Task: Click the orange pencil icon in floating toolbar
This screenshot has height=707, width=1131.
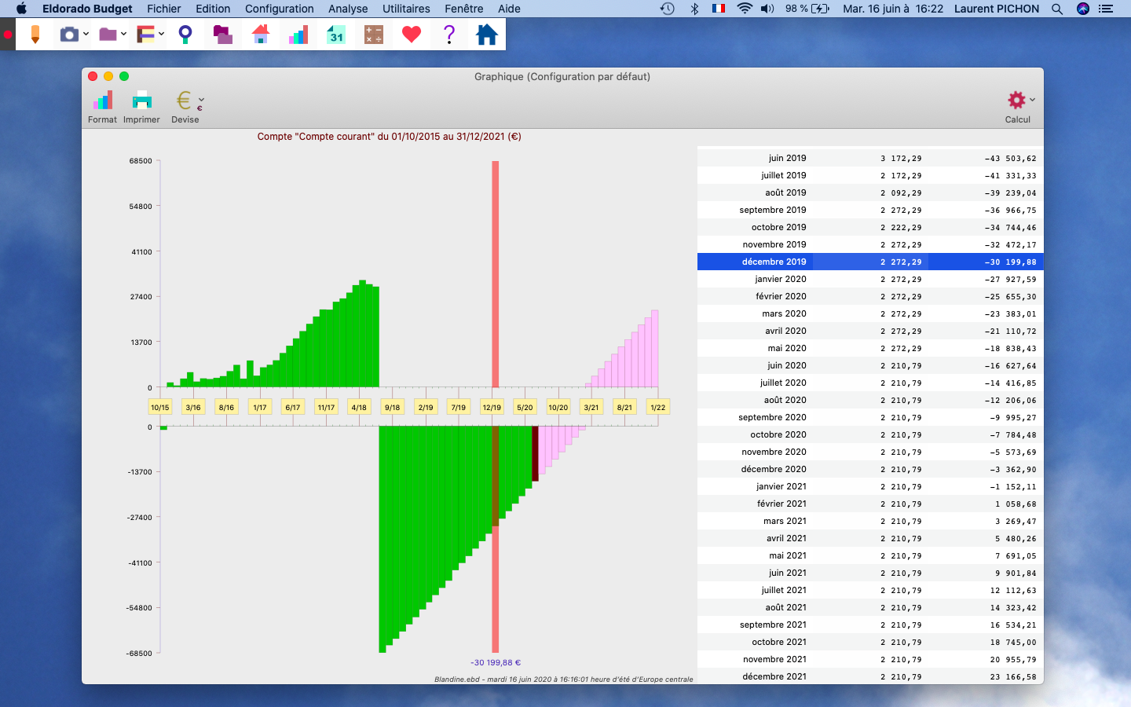Action: 35,35
